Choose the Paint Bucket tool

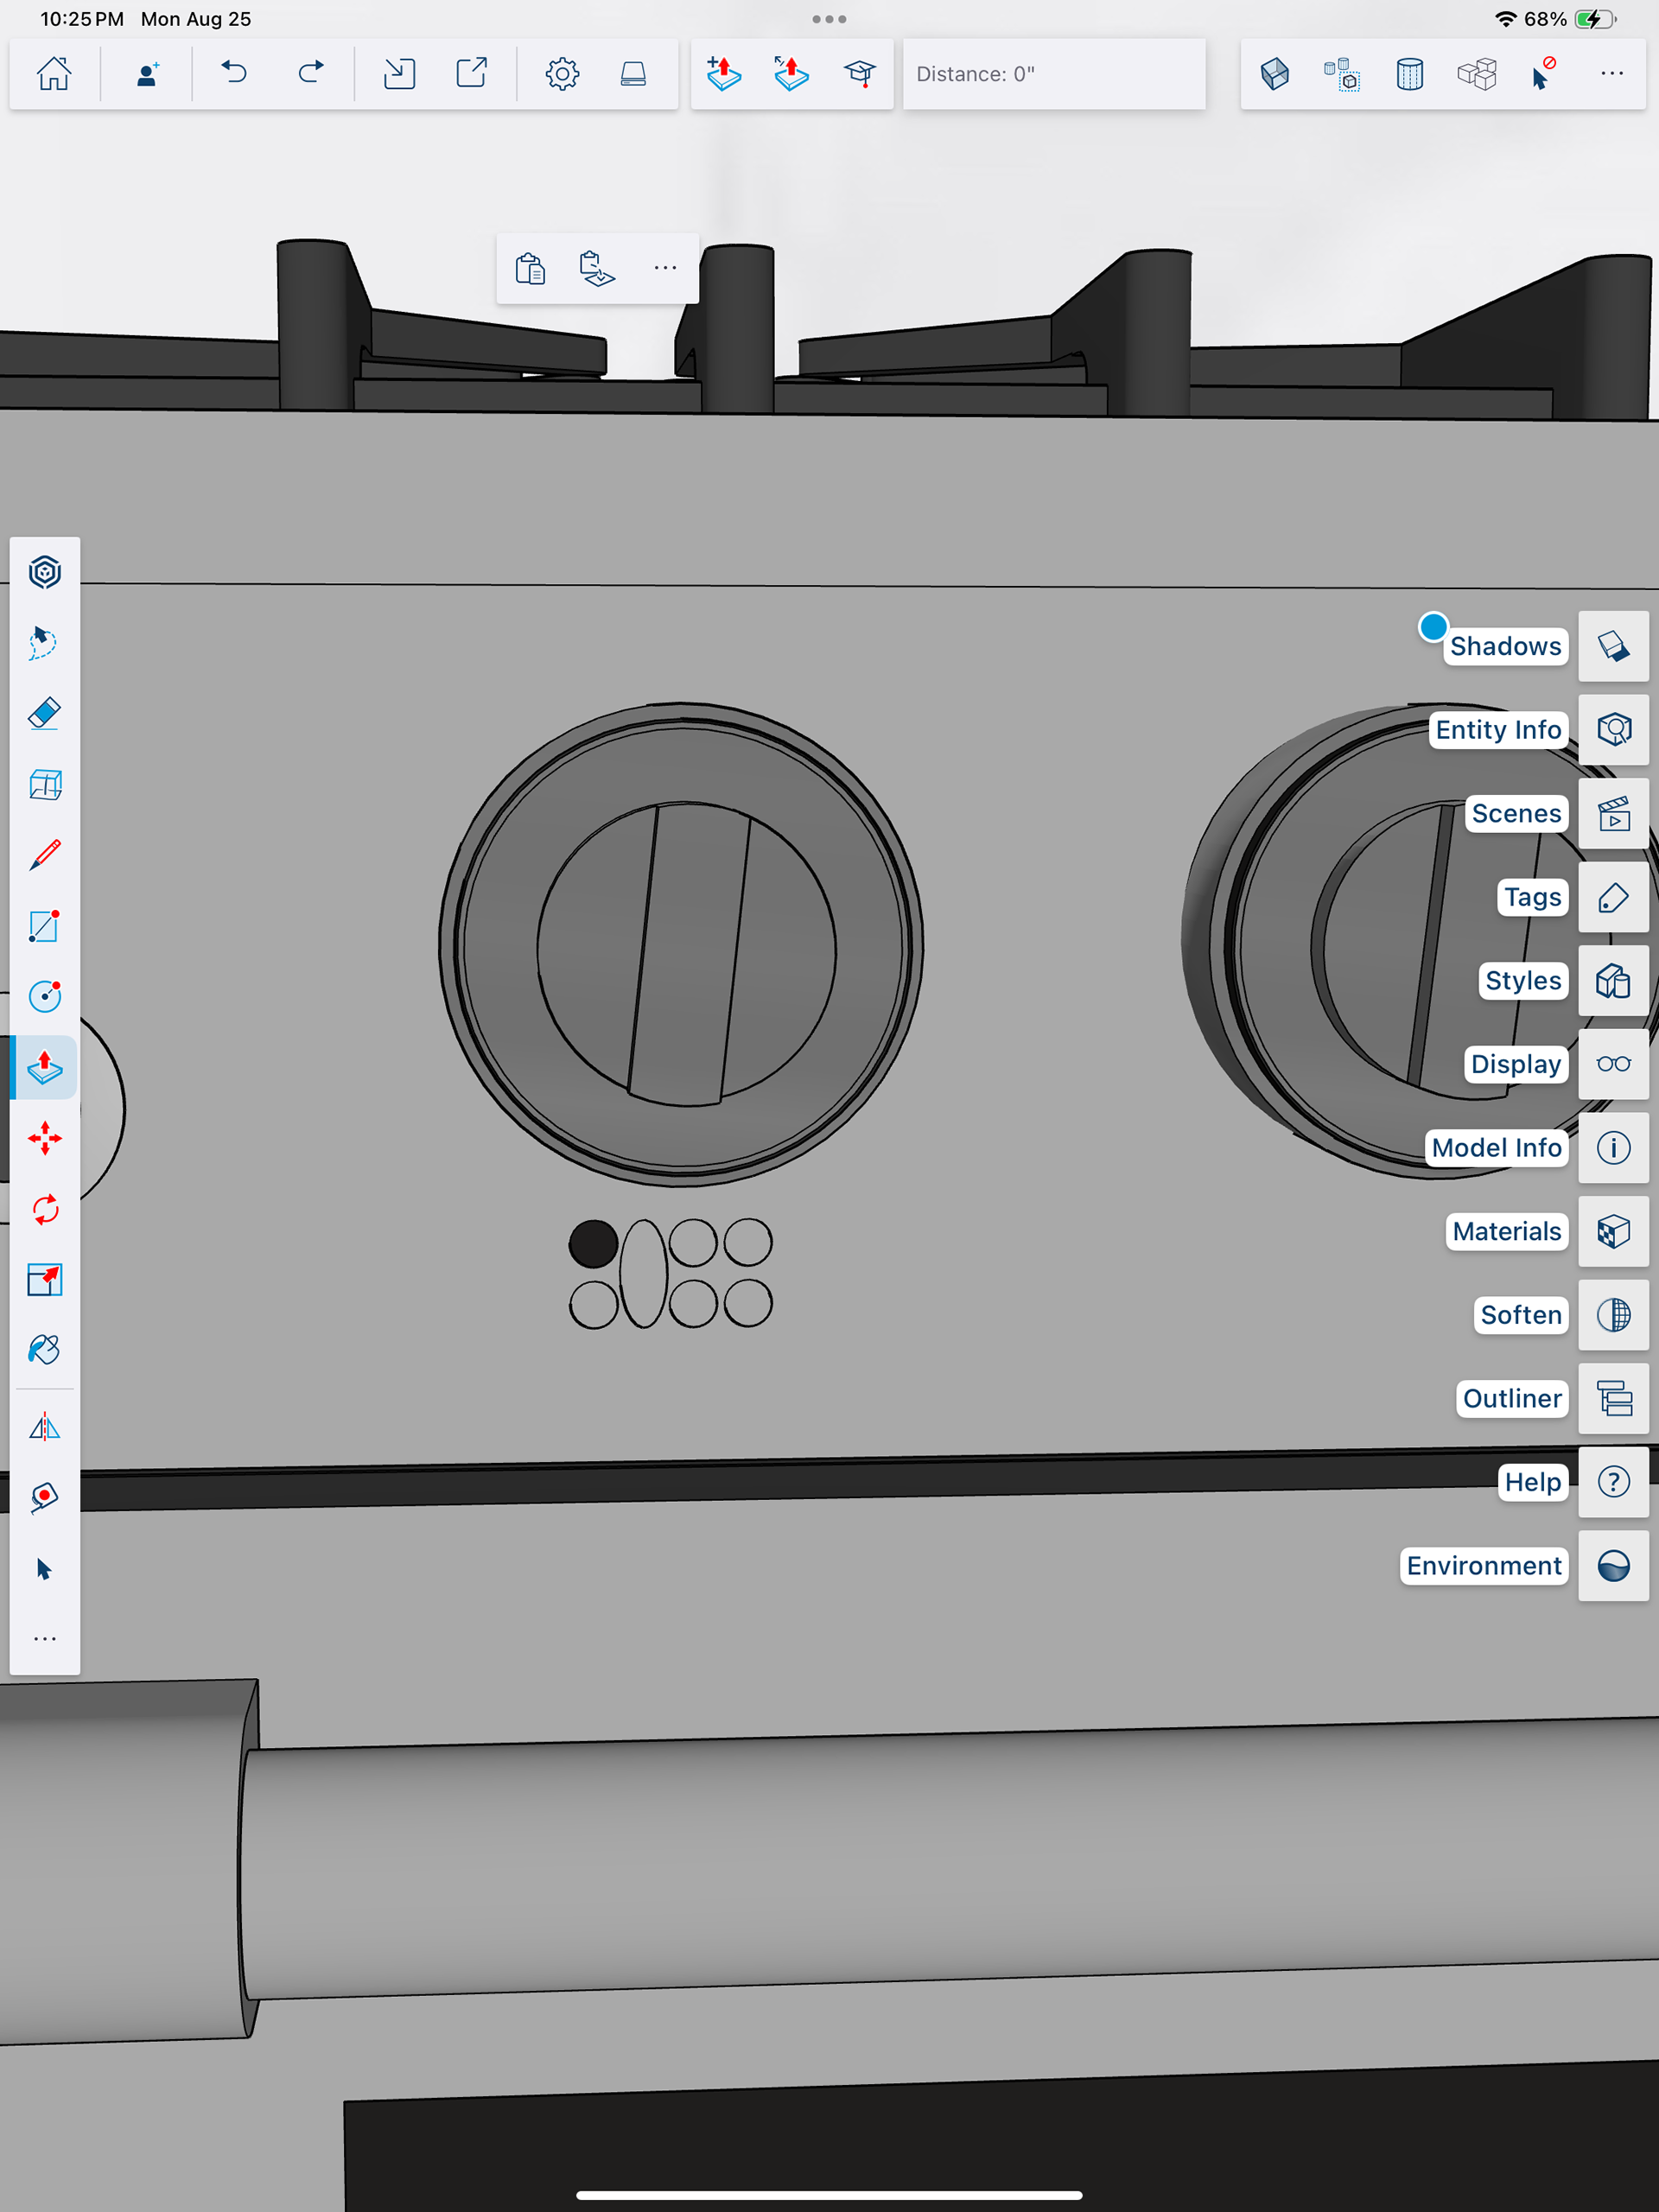(45, 1350)
